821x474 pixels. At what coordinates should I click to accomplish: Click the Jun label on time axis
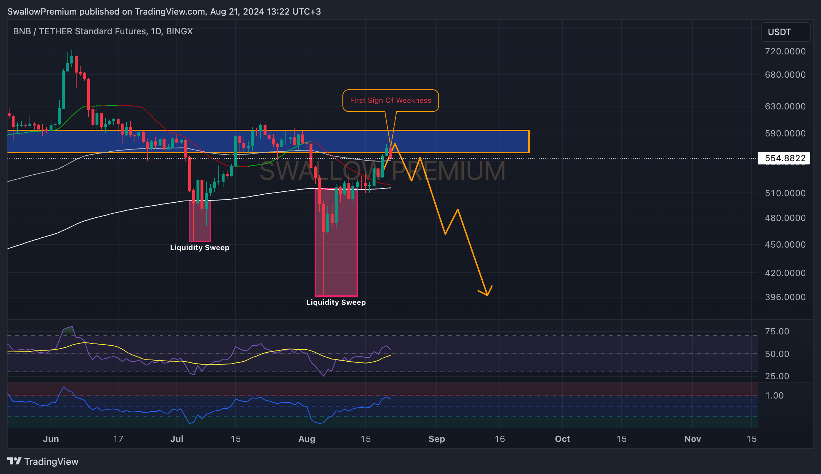click(51, 439)
